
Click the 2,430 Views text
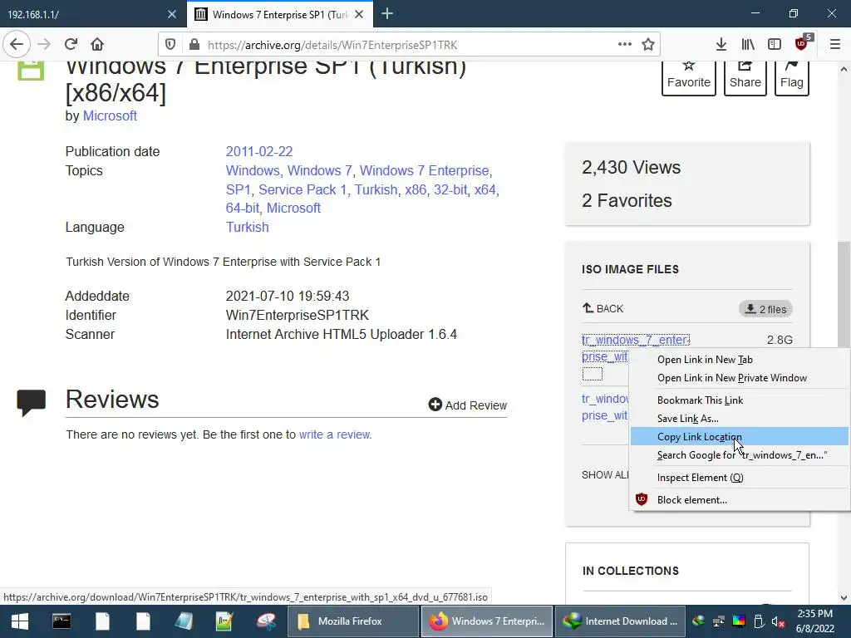tap(631, 167)
